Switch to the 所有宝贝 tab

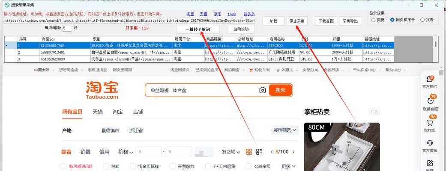click(72, 112)
